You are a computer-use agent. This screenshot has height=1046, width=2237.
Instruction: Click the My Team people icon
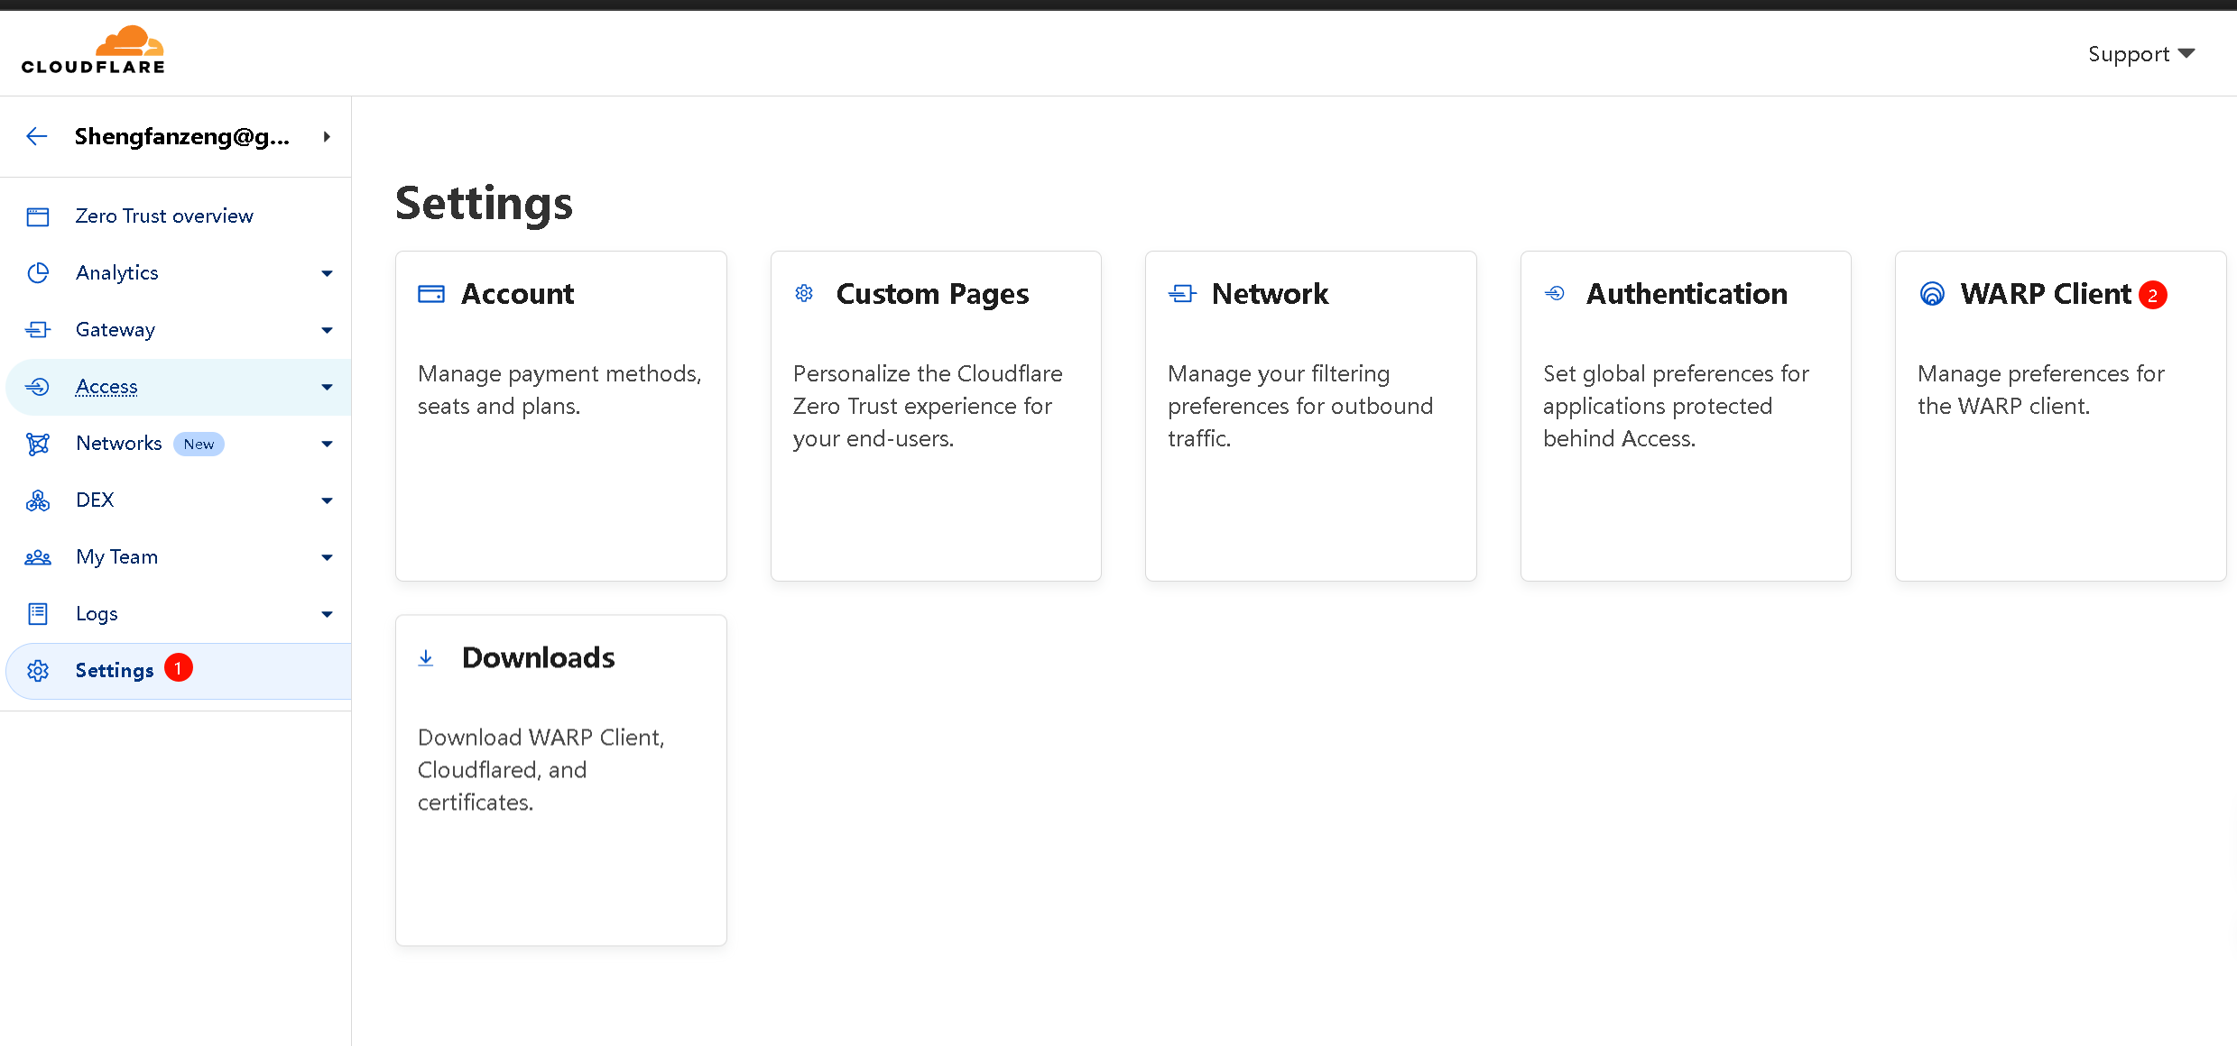(x=38, y=557)
